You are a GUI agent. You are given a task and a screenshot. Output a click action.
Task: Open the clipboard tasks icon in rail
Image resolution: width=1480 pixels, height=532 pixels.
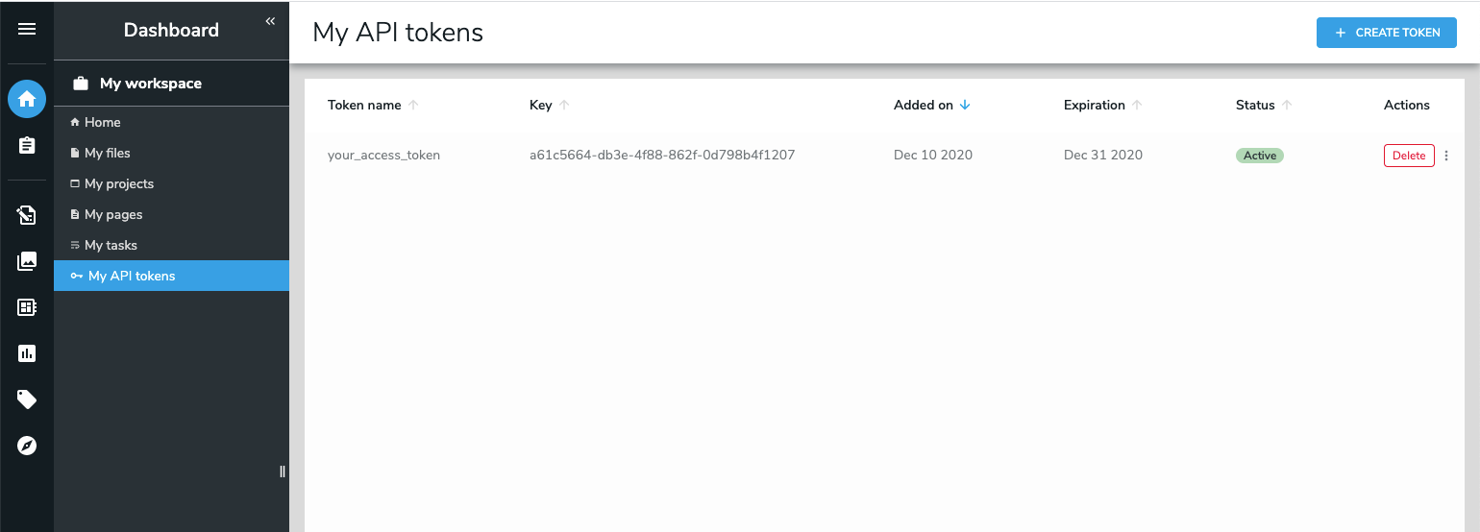pyautogui.click(x=27, y=145)
